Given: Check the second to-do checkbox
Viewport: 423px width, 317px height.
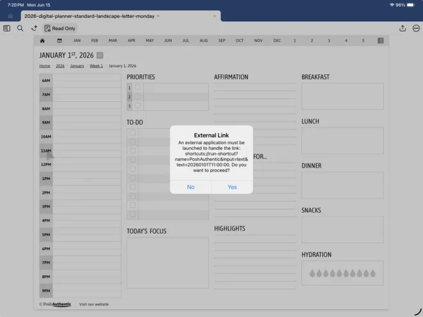Looking at the screenshot, I should pos(133,142).
